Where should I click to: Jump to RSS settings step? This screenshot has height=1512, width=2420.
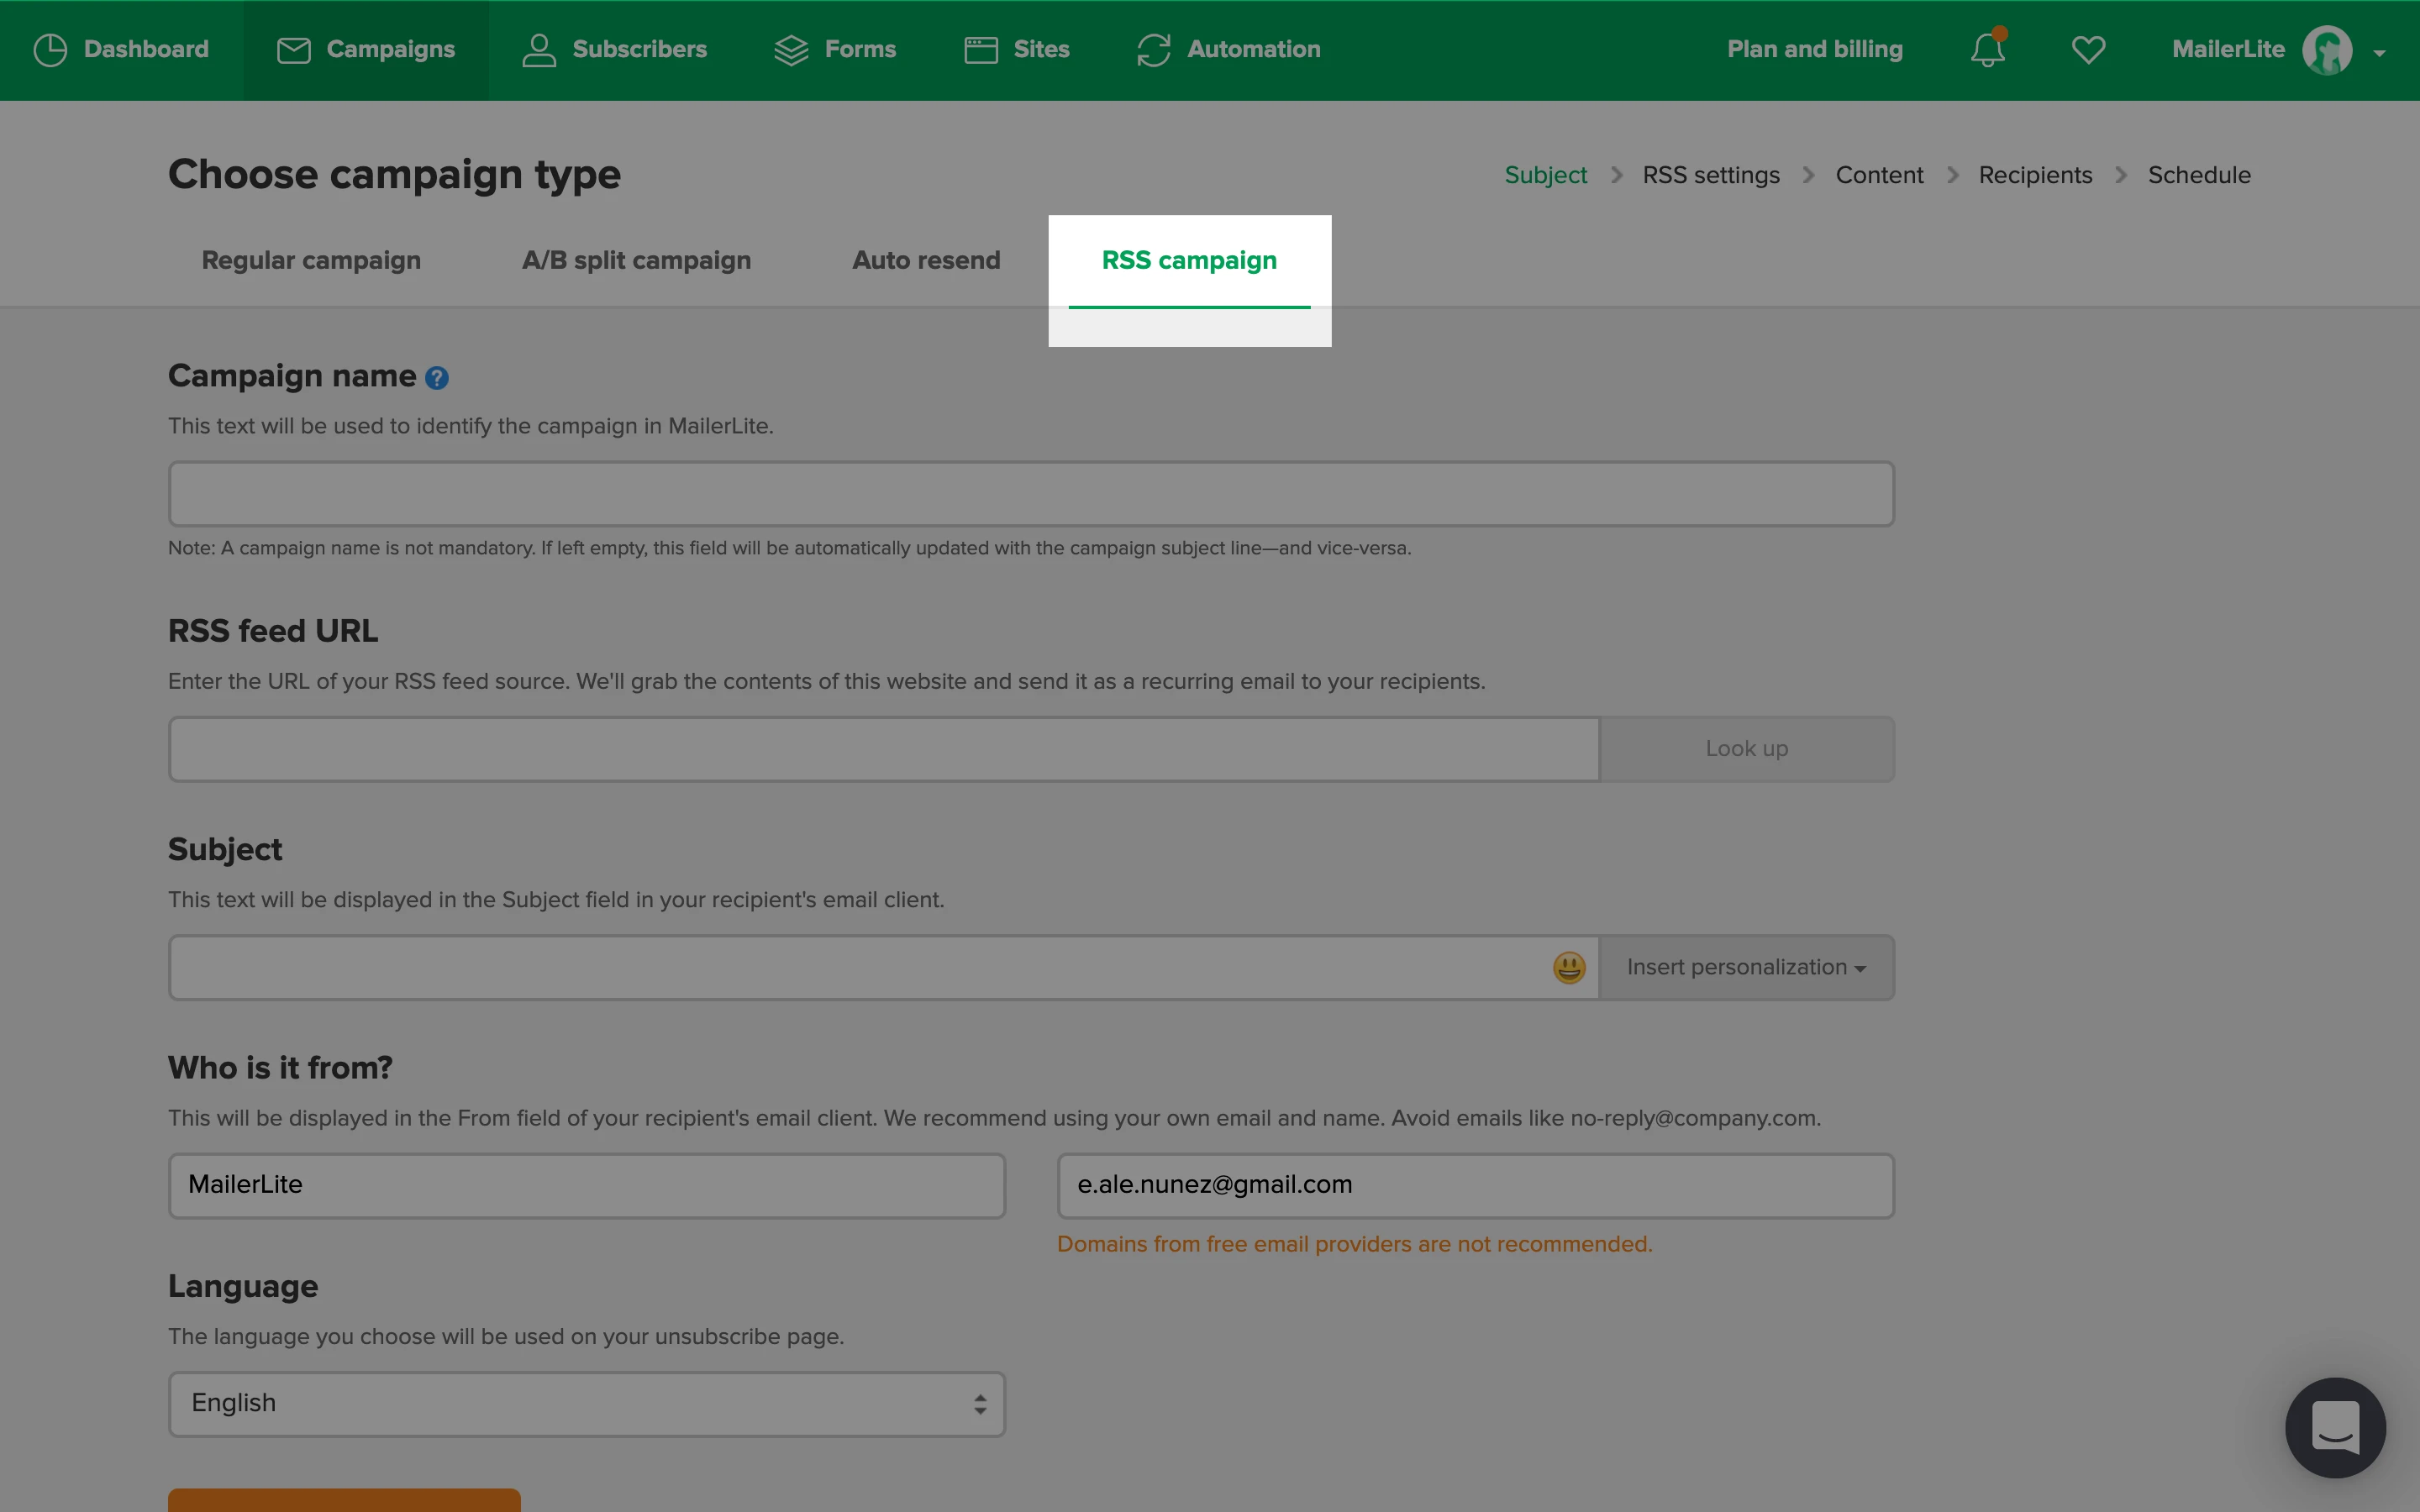[x=1710, y=175]
